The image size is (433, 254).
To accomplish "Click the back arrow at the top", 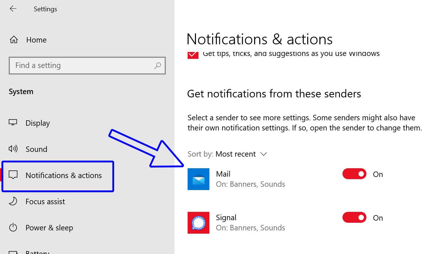I will point(13,8).
